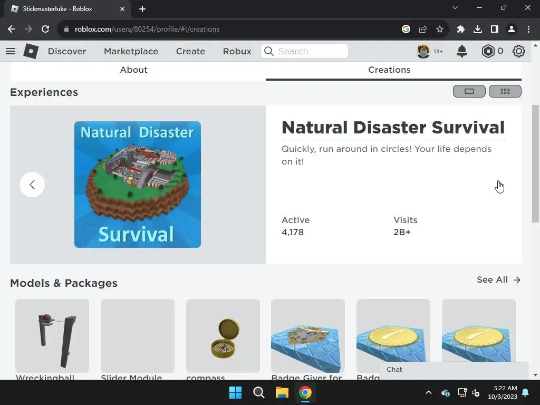Screen dimensions: 540x405
Task: Open the Robux menu item
Action: (237, 51)
